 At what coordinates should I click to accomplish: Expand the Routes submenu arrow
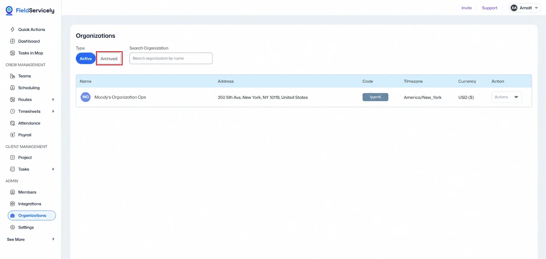(53, 100)
